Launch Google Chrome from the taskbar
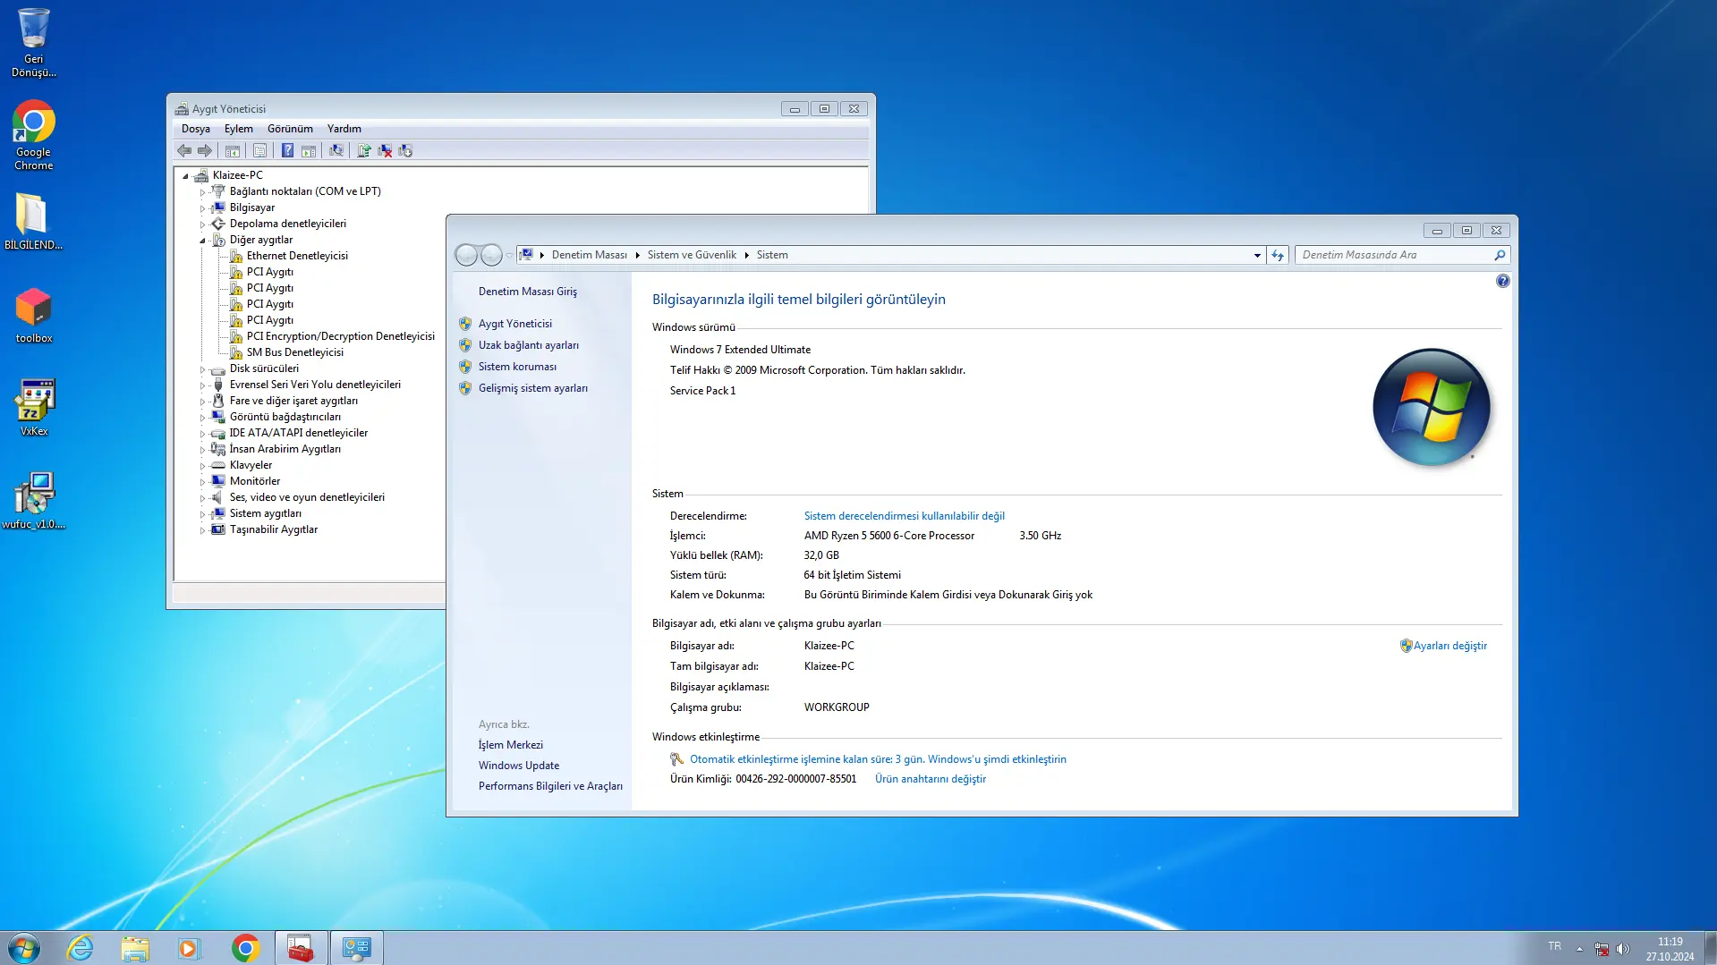The width and height of the screenshot is (1717, 965). coord(245,948)
